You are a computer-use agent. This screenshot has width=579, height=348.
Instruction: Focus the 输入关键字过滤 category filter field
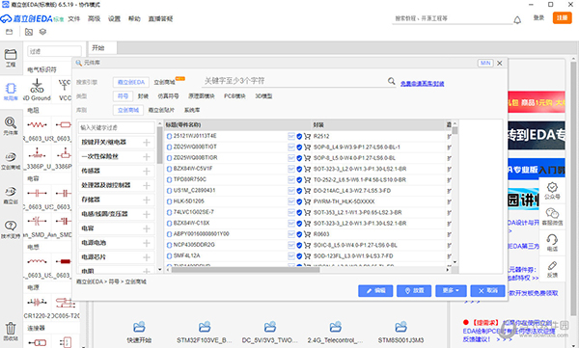117,127
